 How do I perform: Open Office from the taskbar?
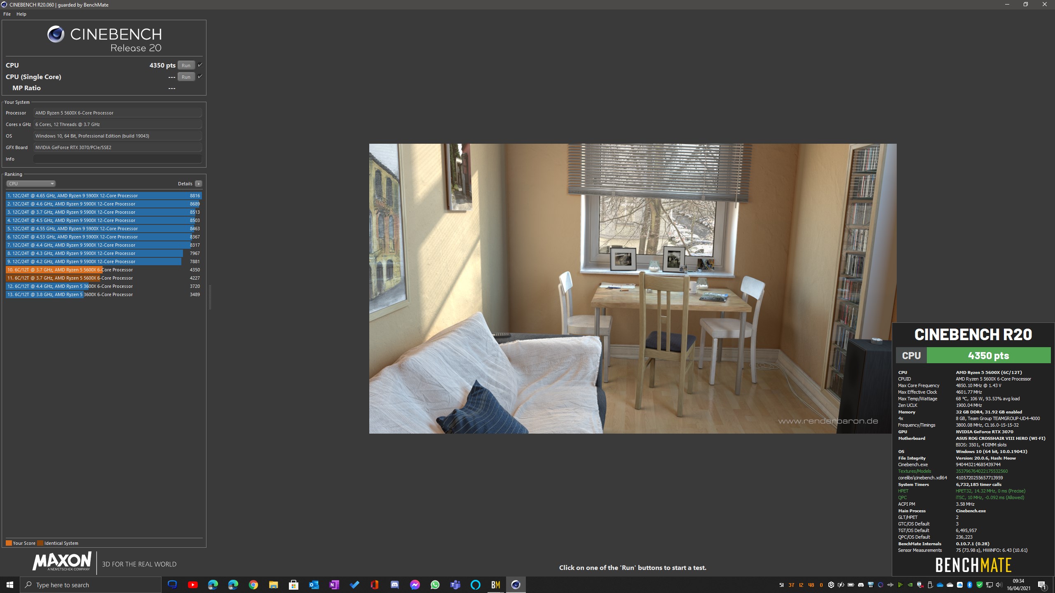coord(374,585)
